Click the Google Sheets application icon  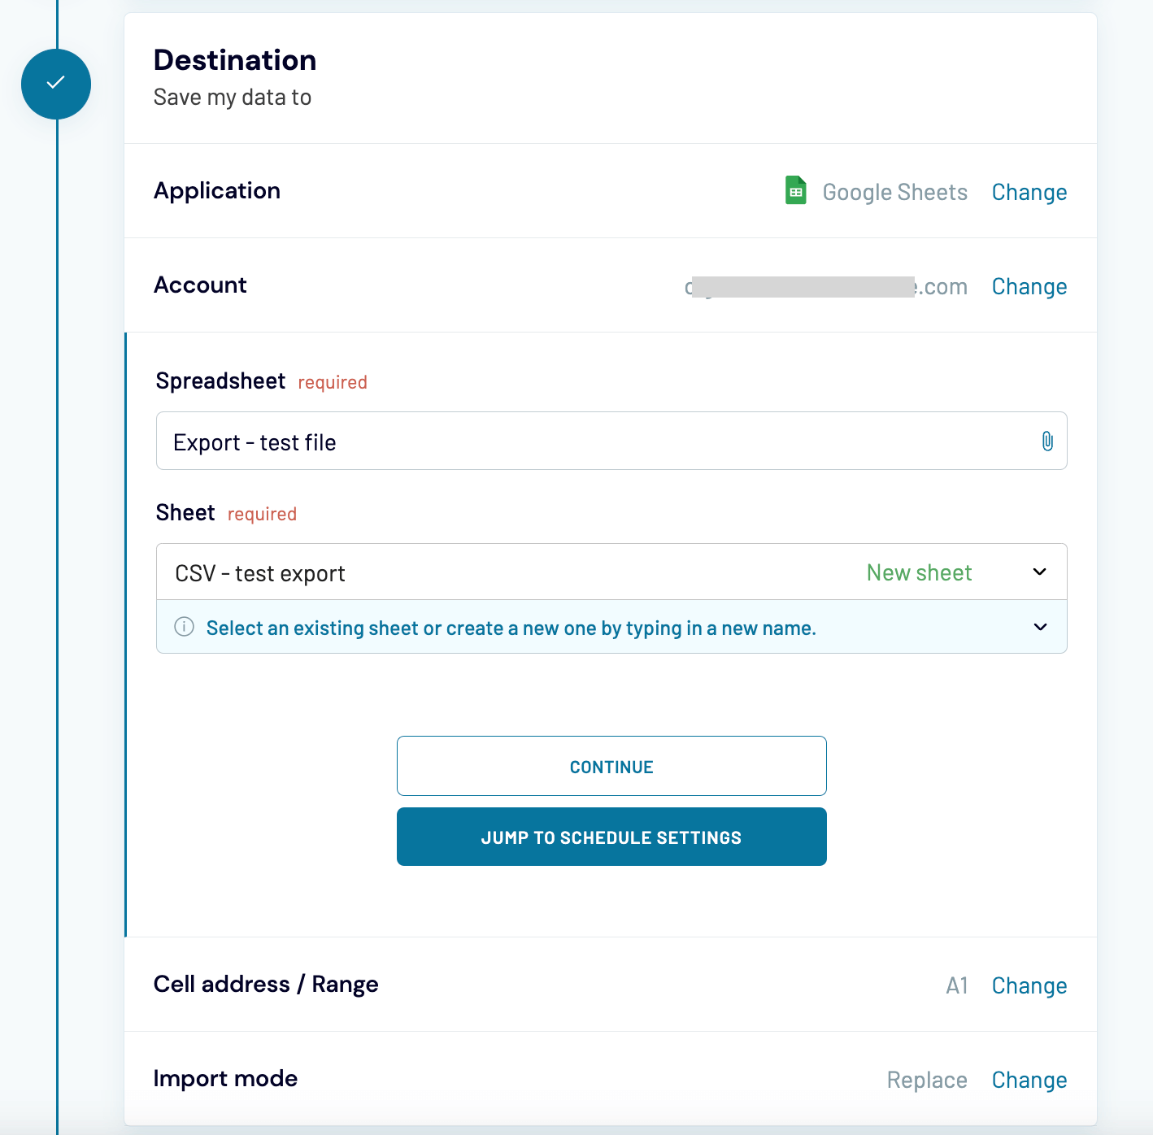[x=796, y=190]
